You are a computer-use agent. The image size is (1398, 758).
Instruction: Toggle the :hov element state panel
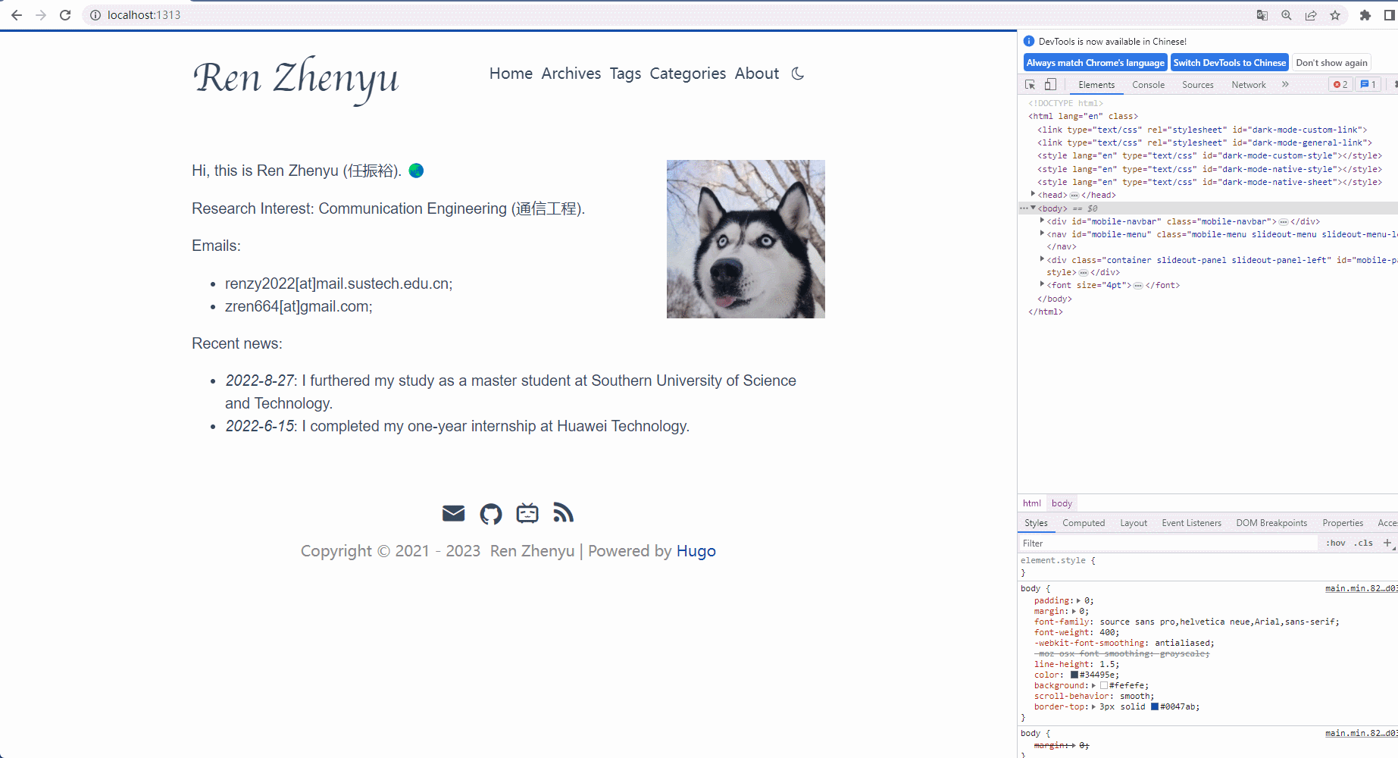click(1335, 543)
